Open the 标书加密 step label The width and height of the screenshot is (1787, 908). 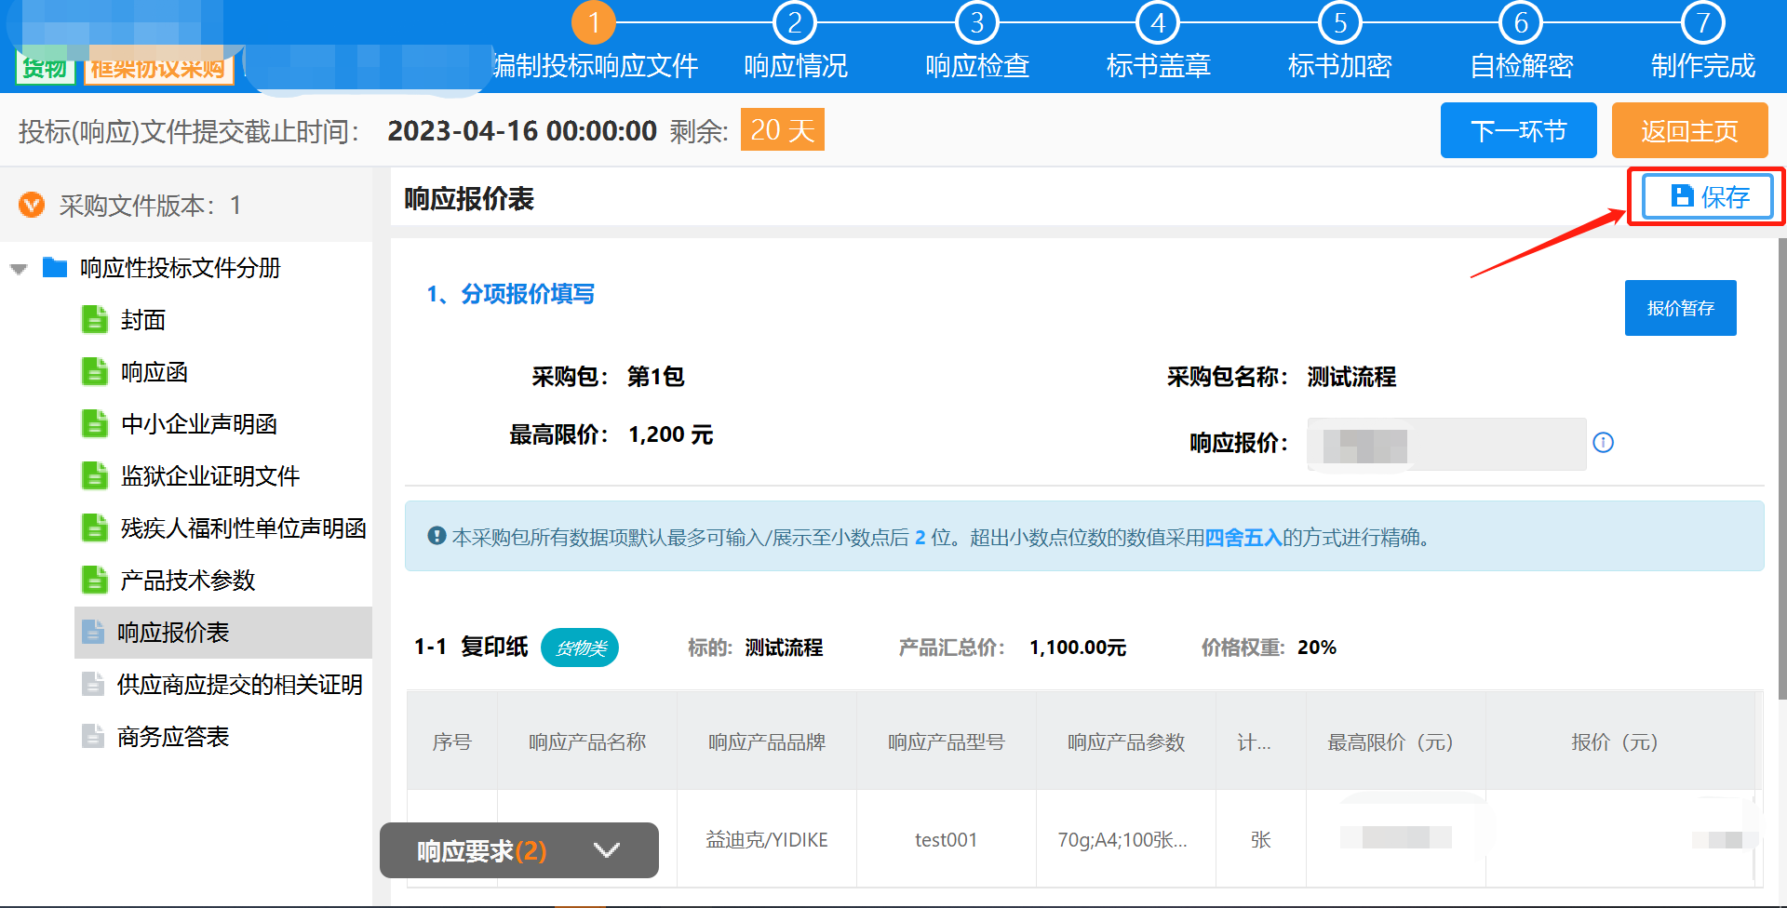pos(1340,66)
